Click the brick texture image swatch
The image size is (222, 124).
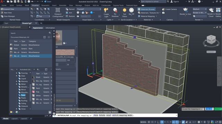pyautogui.click(x=65, y=52)
